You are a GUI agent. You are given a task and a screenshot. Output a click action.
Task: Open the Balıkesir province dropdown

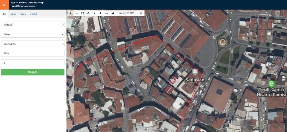click(33, 25)
